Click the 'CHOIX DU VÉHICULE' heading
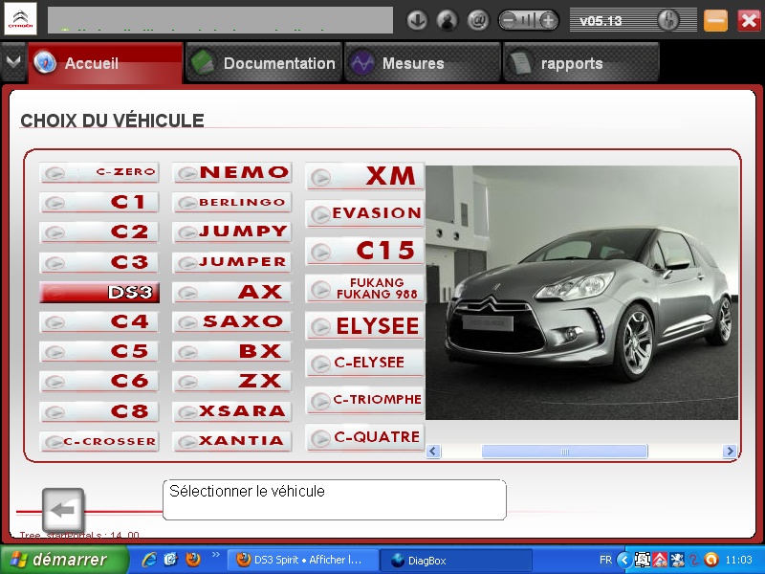 pyautogui.click(x=112, y=121)
